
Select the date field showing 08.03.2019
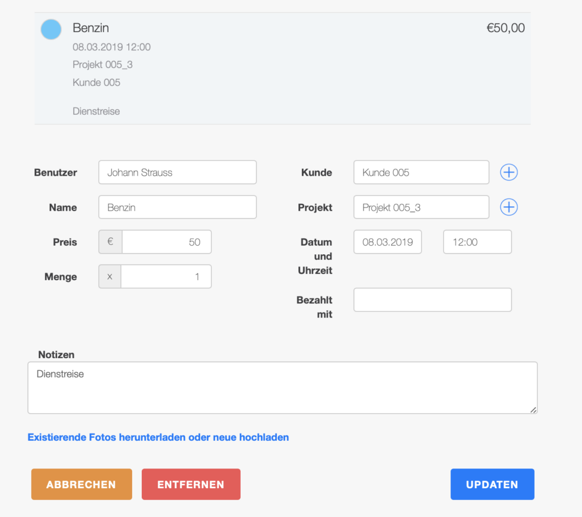tap(388, 242)
